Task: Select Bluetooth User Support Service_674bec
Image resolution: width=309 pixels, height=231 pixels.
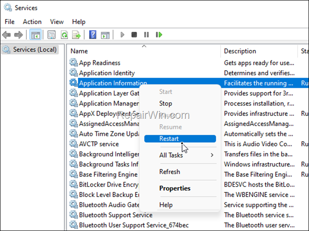Action: tap(134, 225)
